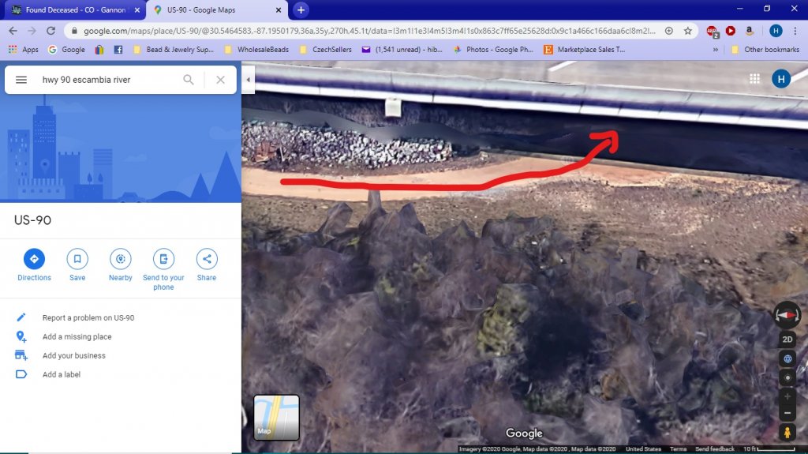This screenshot has height=454, width=808.
Task: Click Add a missing place
Action: [x=77, y=336]
